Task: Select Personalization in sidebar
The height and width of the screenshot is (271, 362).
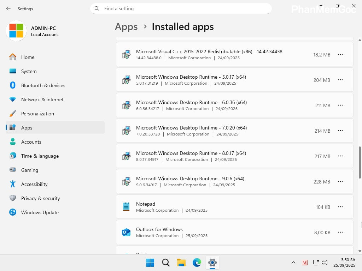Action: [x=55, y=114]
